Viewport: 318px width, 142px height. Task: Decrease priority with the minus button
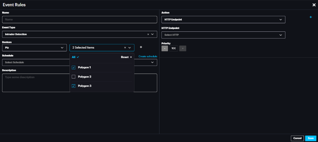point(165,48)
